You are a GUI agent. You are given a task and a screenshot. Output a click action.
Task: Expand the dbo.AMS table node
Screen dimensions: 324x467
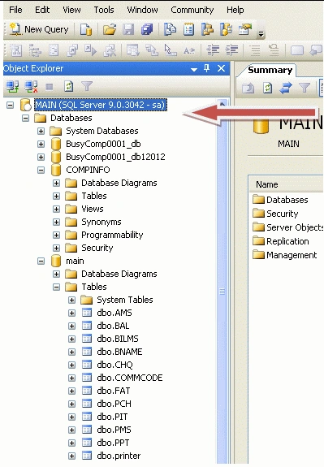71,313
